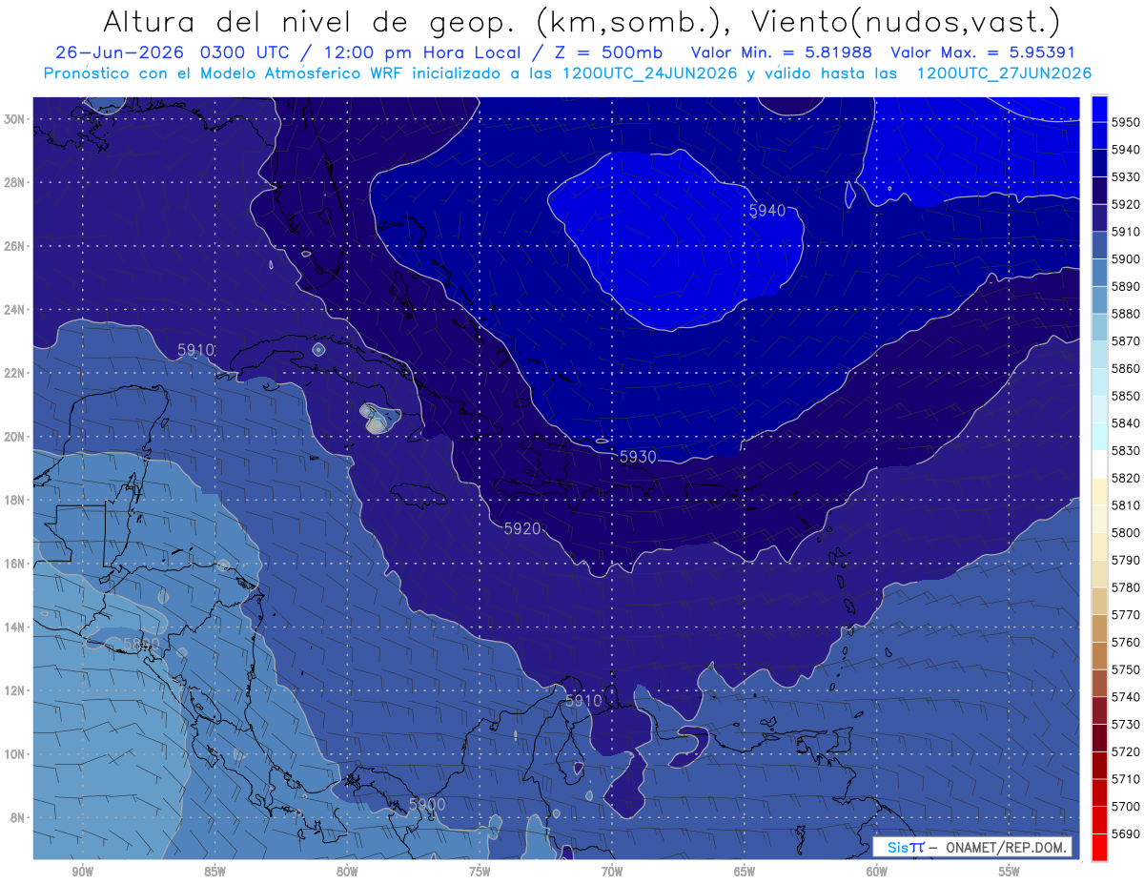Screen dimensions: 1144x884
Task: Click the 5950 colorbar label
Action: click(x=1127, y=122)
